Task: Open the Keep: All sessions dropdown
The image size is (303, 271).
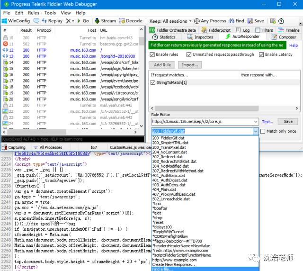Action: coord(170,21)
